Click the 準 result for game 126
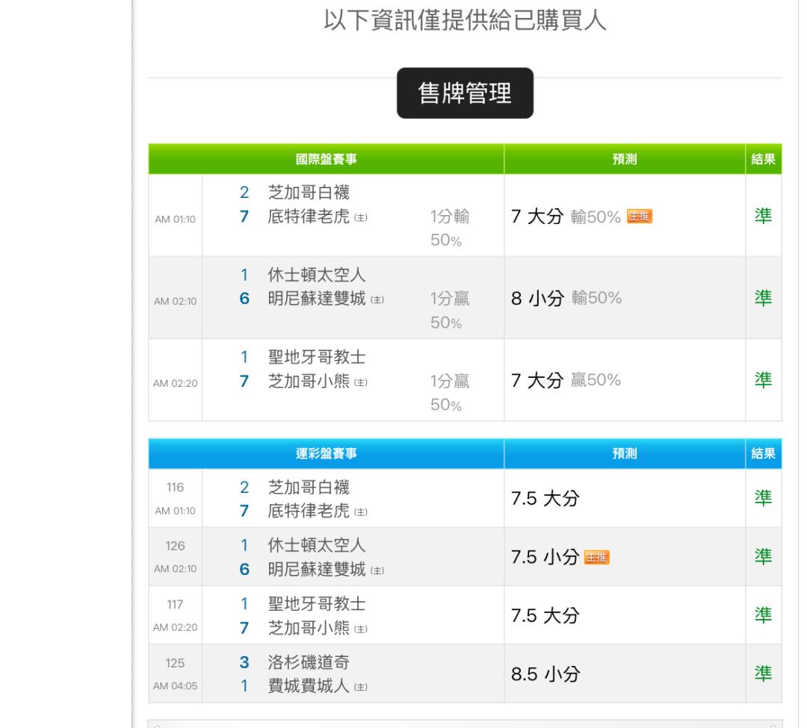 (763, 556)
